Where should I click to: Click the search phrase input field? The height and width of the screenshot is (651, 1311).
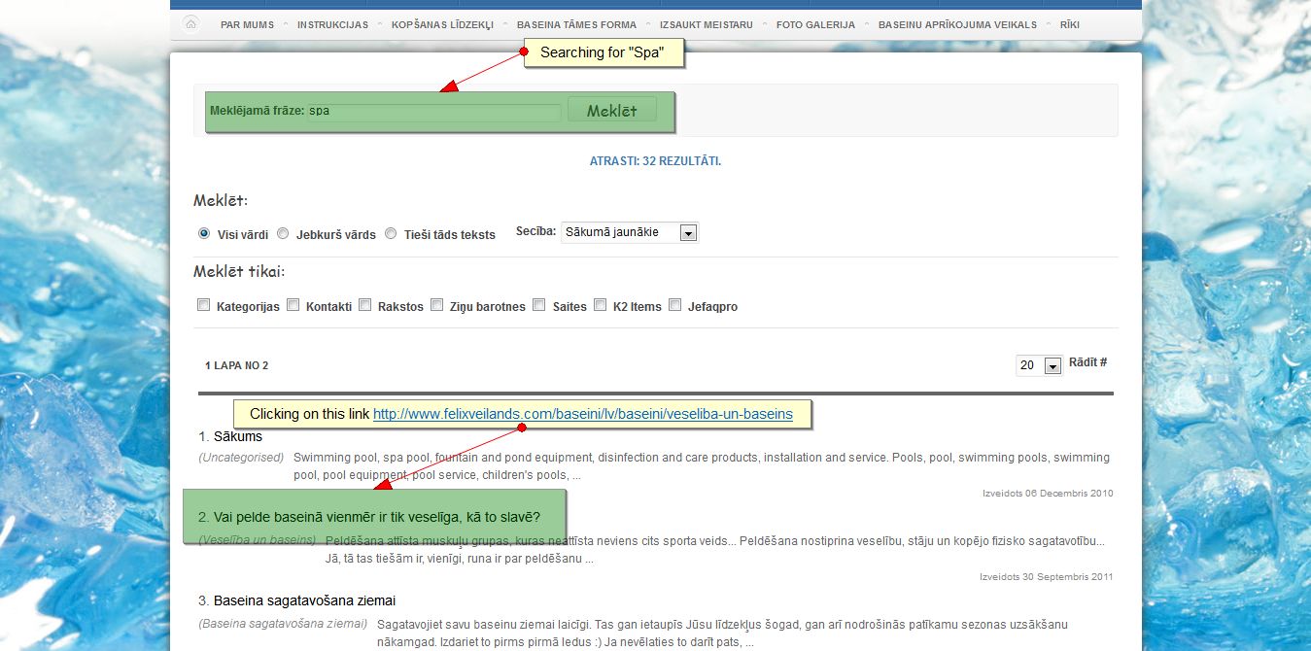433,112
